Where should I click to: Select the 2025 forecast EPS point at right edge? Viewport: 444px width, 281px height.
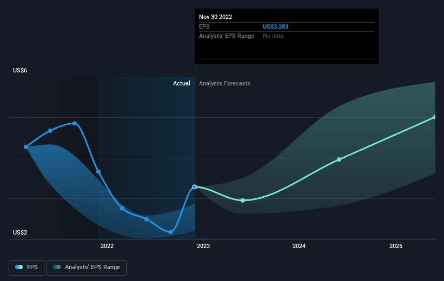435,117
